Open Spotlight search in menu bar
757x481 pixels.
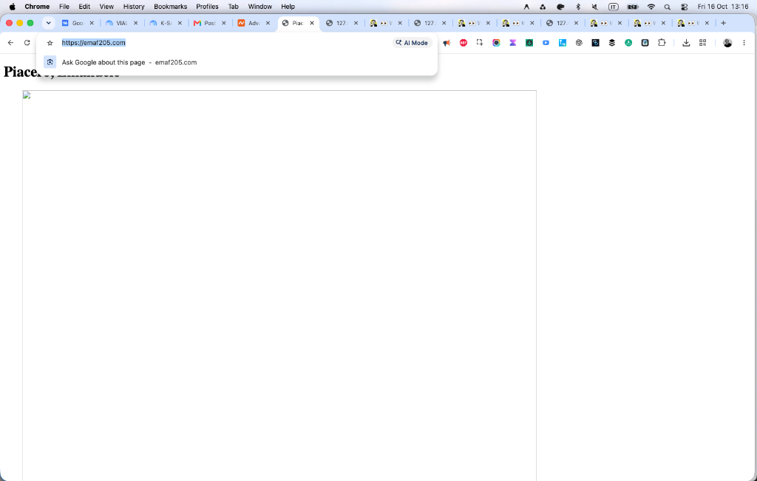[668, 7]
